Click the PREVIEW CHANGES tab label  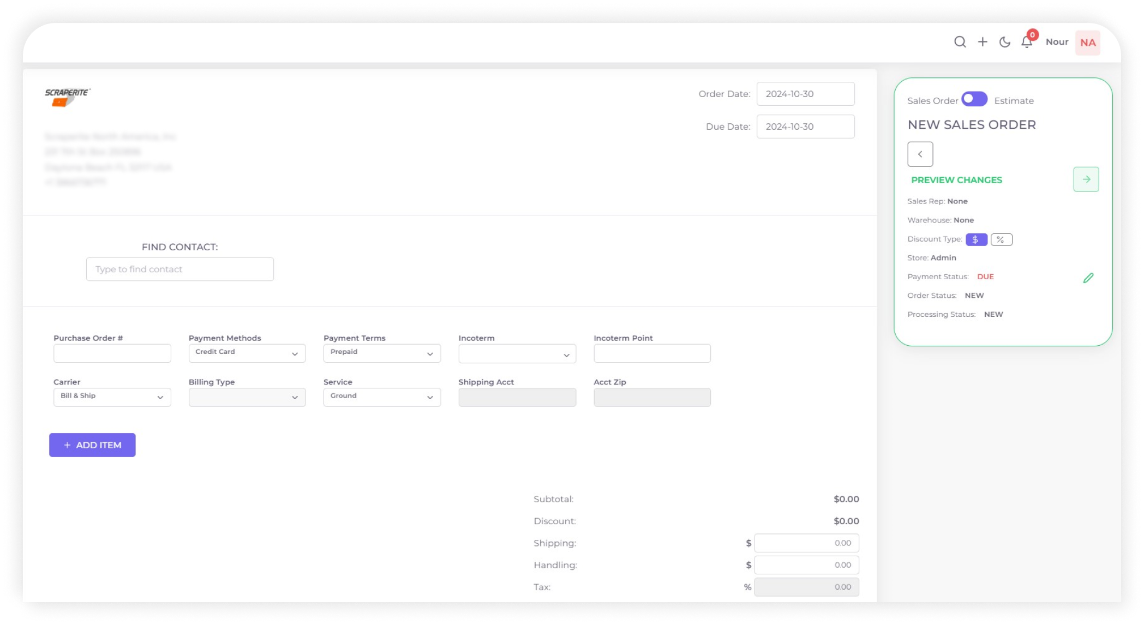pyautogui.click(x=957, y=179)
